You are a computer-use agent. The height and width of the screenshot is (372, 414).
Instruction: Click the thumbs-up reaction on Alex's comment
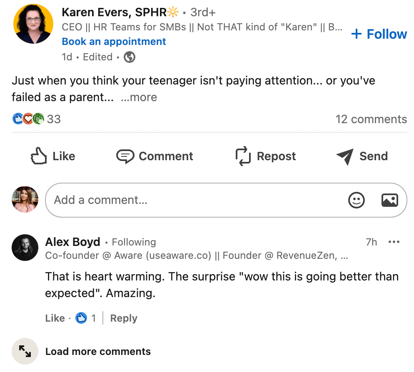(82, 317)
